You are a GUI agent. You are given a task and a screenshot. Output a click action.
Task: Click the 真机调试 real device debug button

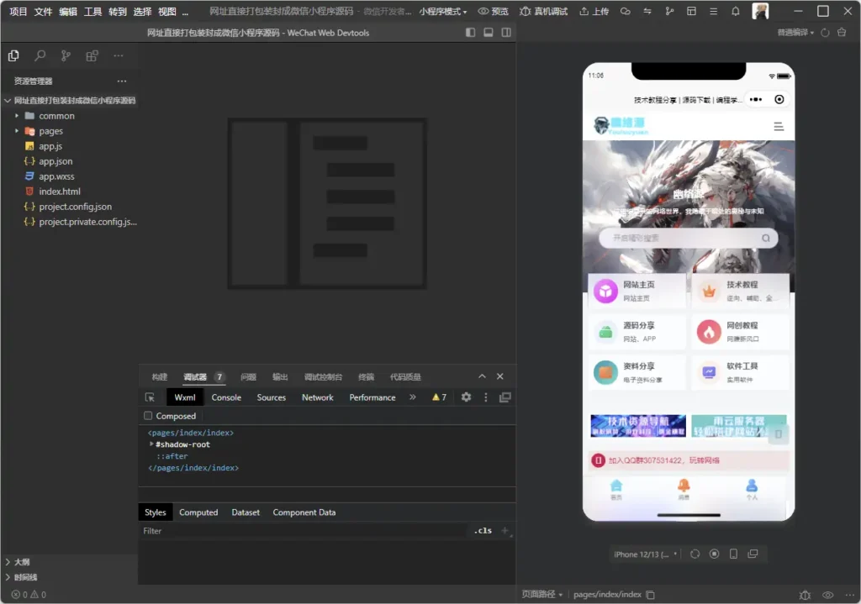click(x=543, y=11)
